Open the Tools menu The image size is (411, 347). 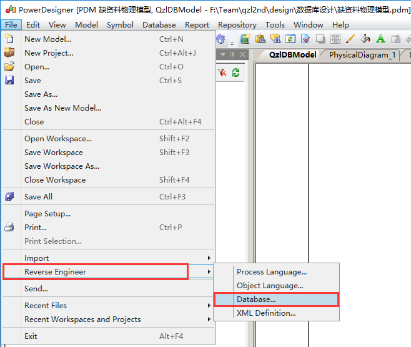point(275,24)
